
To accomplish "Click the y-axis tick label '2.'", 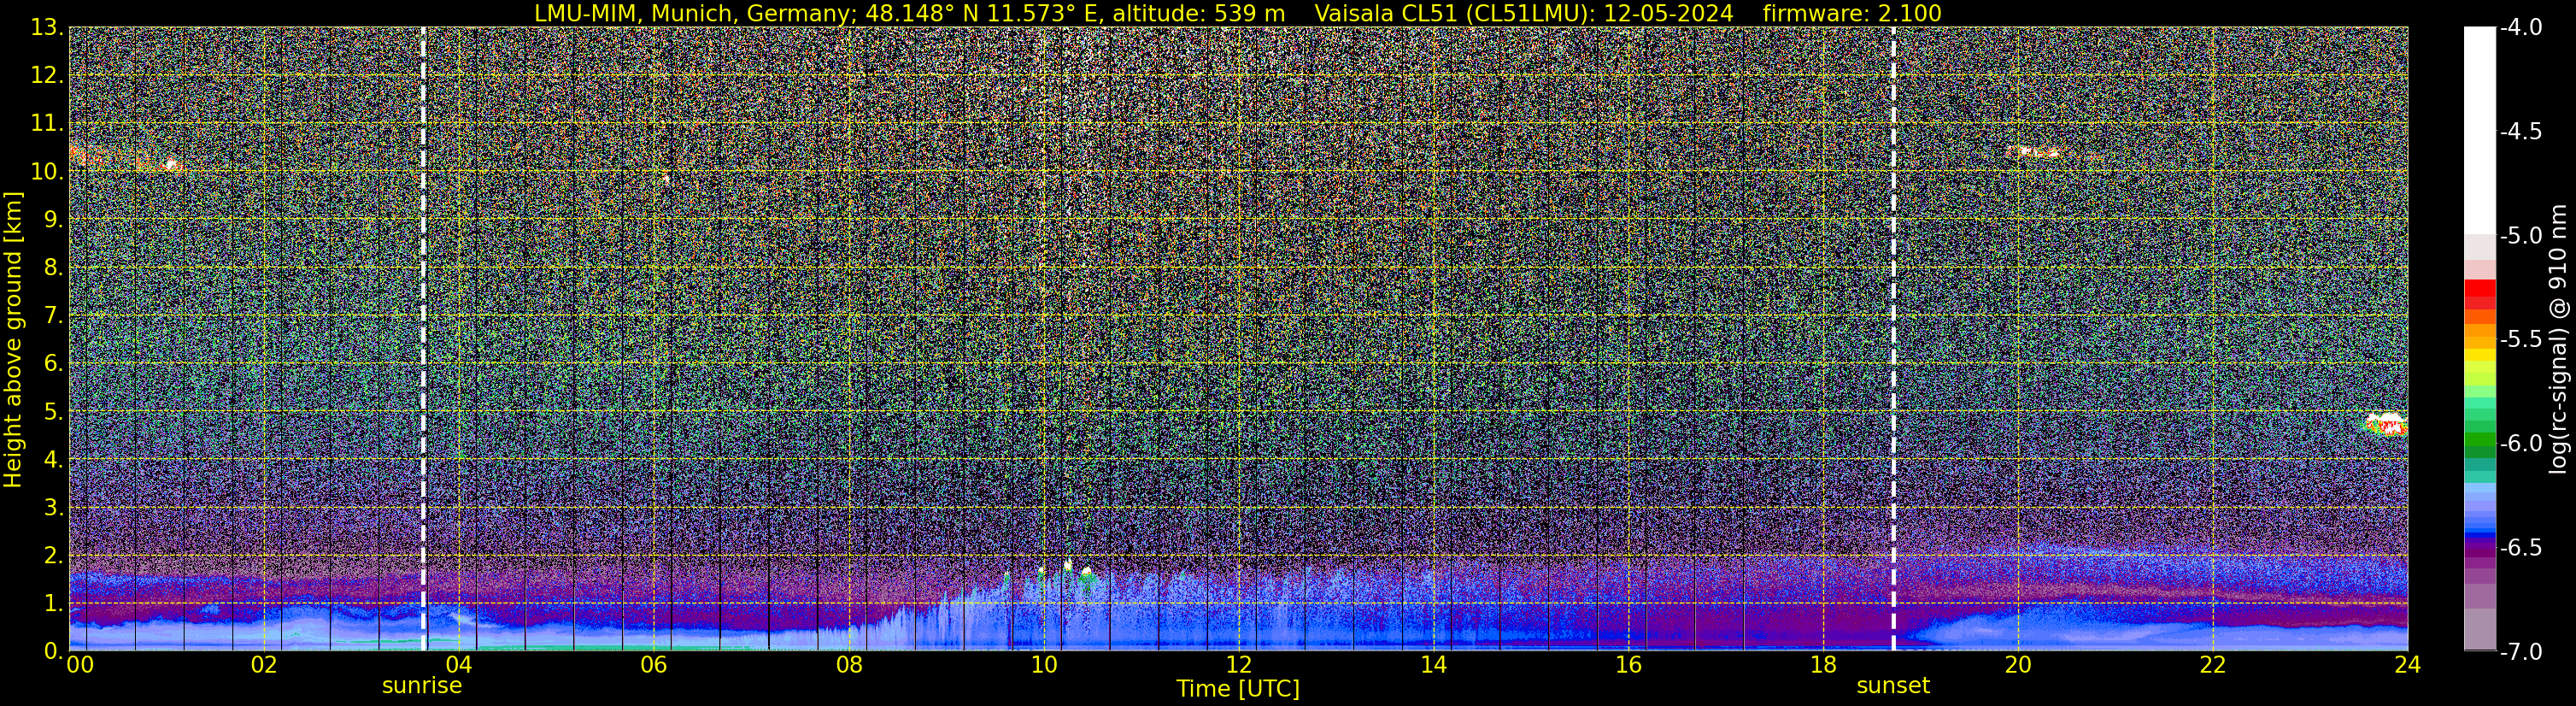I will (x=53, y=556).
